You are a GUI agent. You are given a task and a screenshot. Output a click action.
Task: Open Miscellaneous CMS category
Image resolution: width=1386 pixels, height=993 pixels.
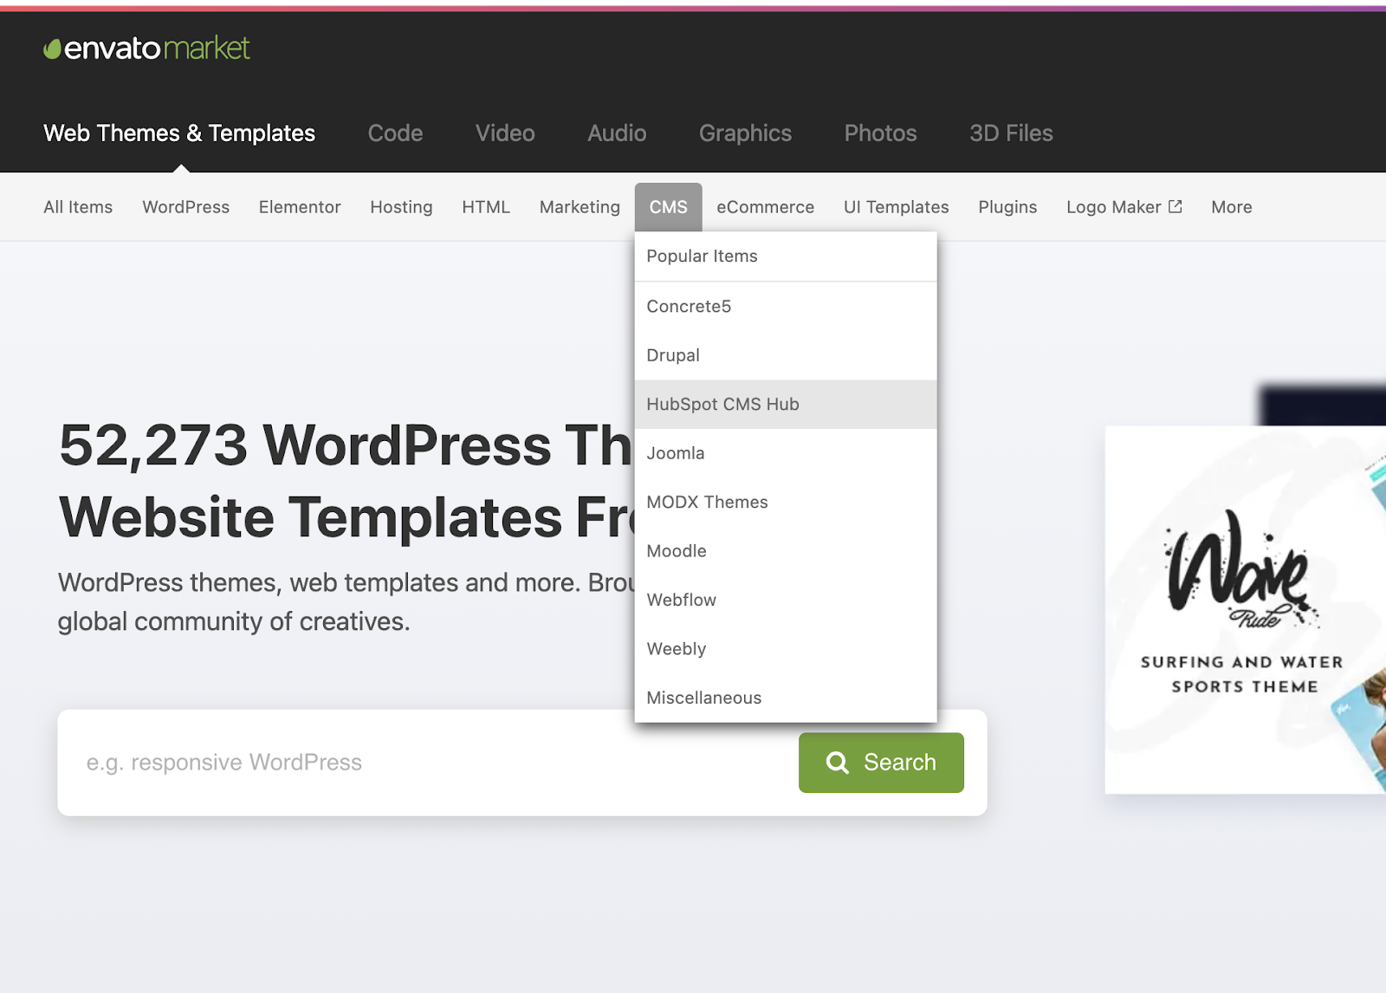(x=703, y=698)
